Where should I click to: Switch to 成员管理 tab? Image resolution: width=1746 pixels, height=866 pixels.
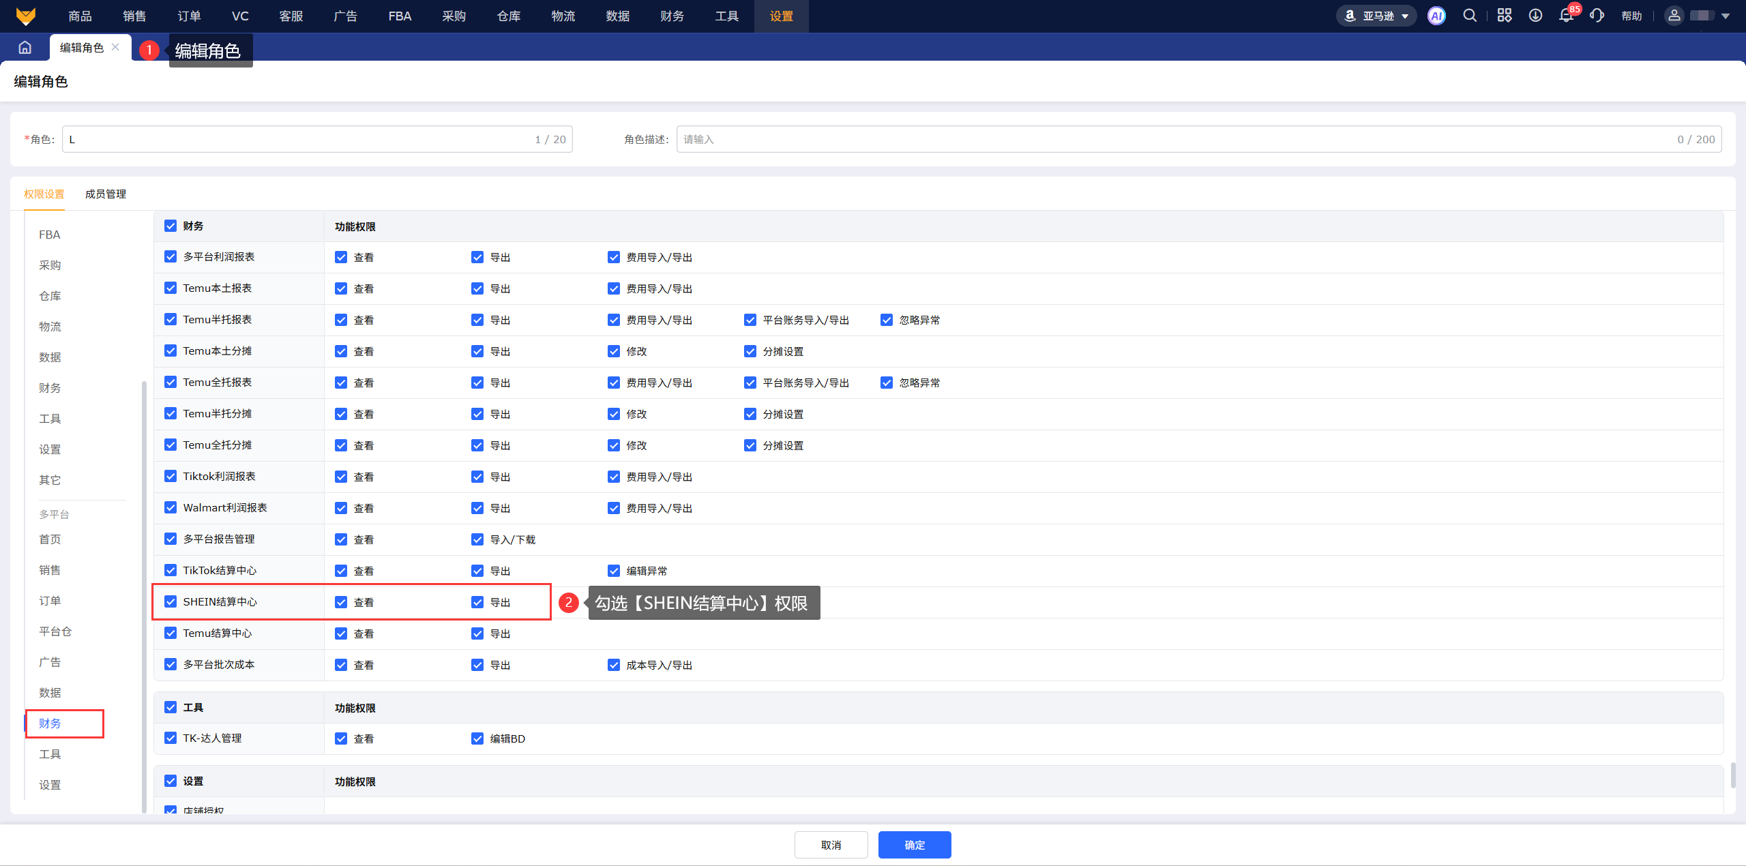(105, 194)
